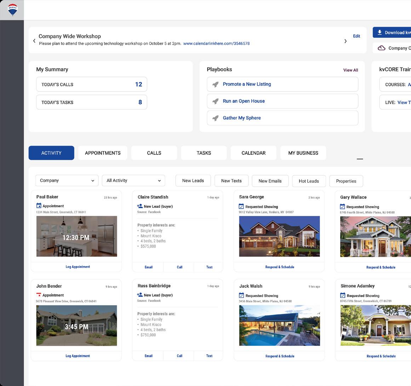Click Paul Baker's appointment calendar icon
The width and height of the screenshot is (411, 386).
pos(39,206)
